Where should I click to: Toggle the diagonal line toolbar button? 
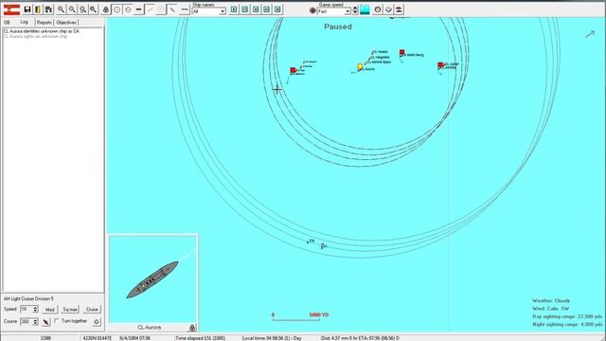[150, 9]
